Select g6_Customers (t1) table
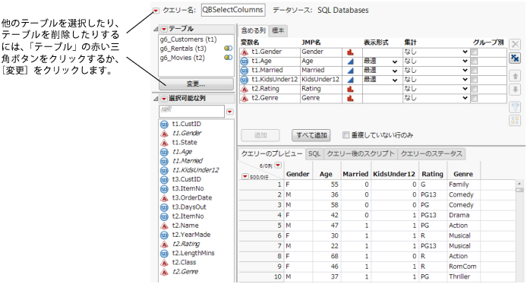The width and height of the screenshot is (527, 284). click(x=188, y=39)
